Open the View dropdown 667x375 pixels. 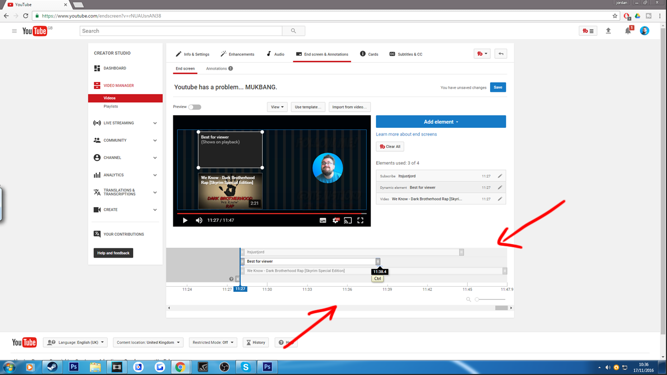coord(277,107)
